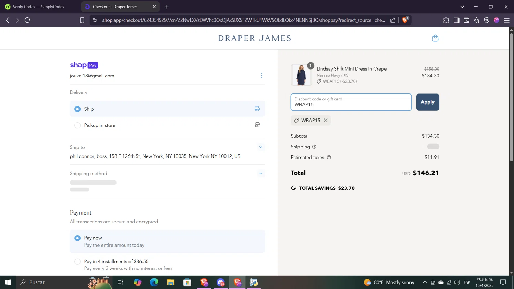Expand the Shipping method chevron
Viewport: 514px width, 289px height.
pos(261,173)
